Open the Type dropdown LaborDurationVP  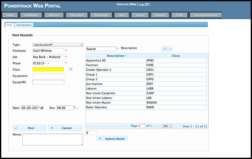click(58, 45)
